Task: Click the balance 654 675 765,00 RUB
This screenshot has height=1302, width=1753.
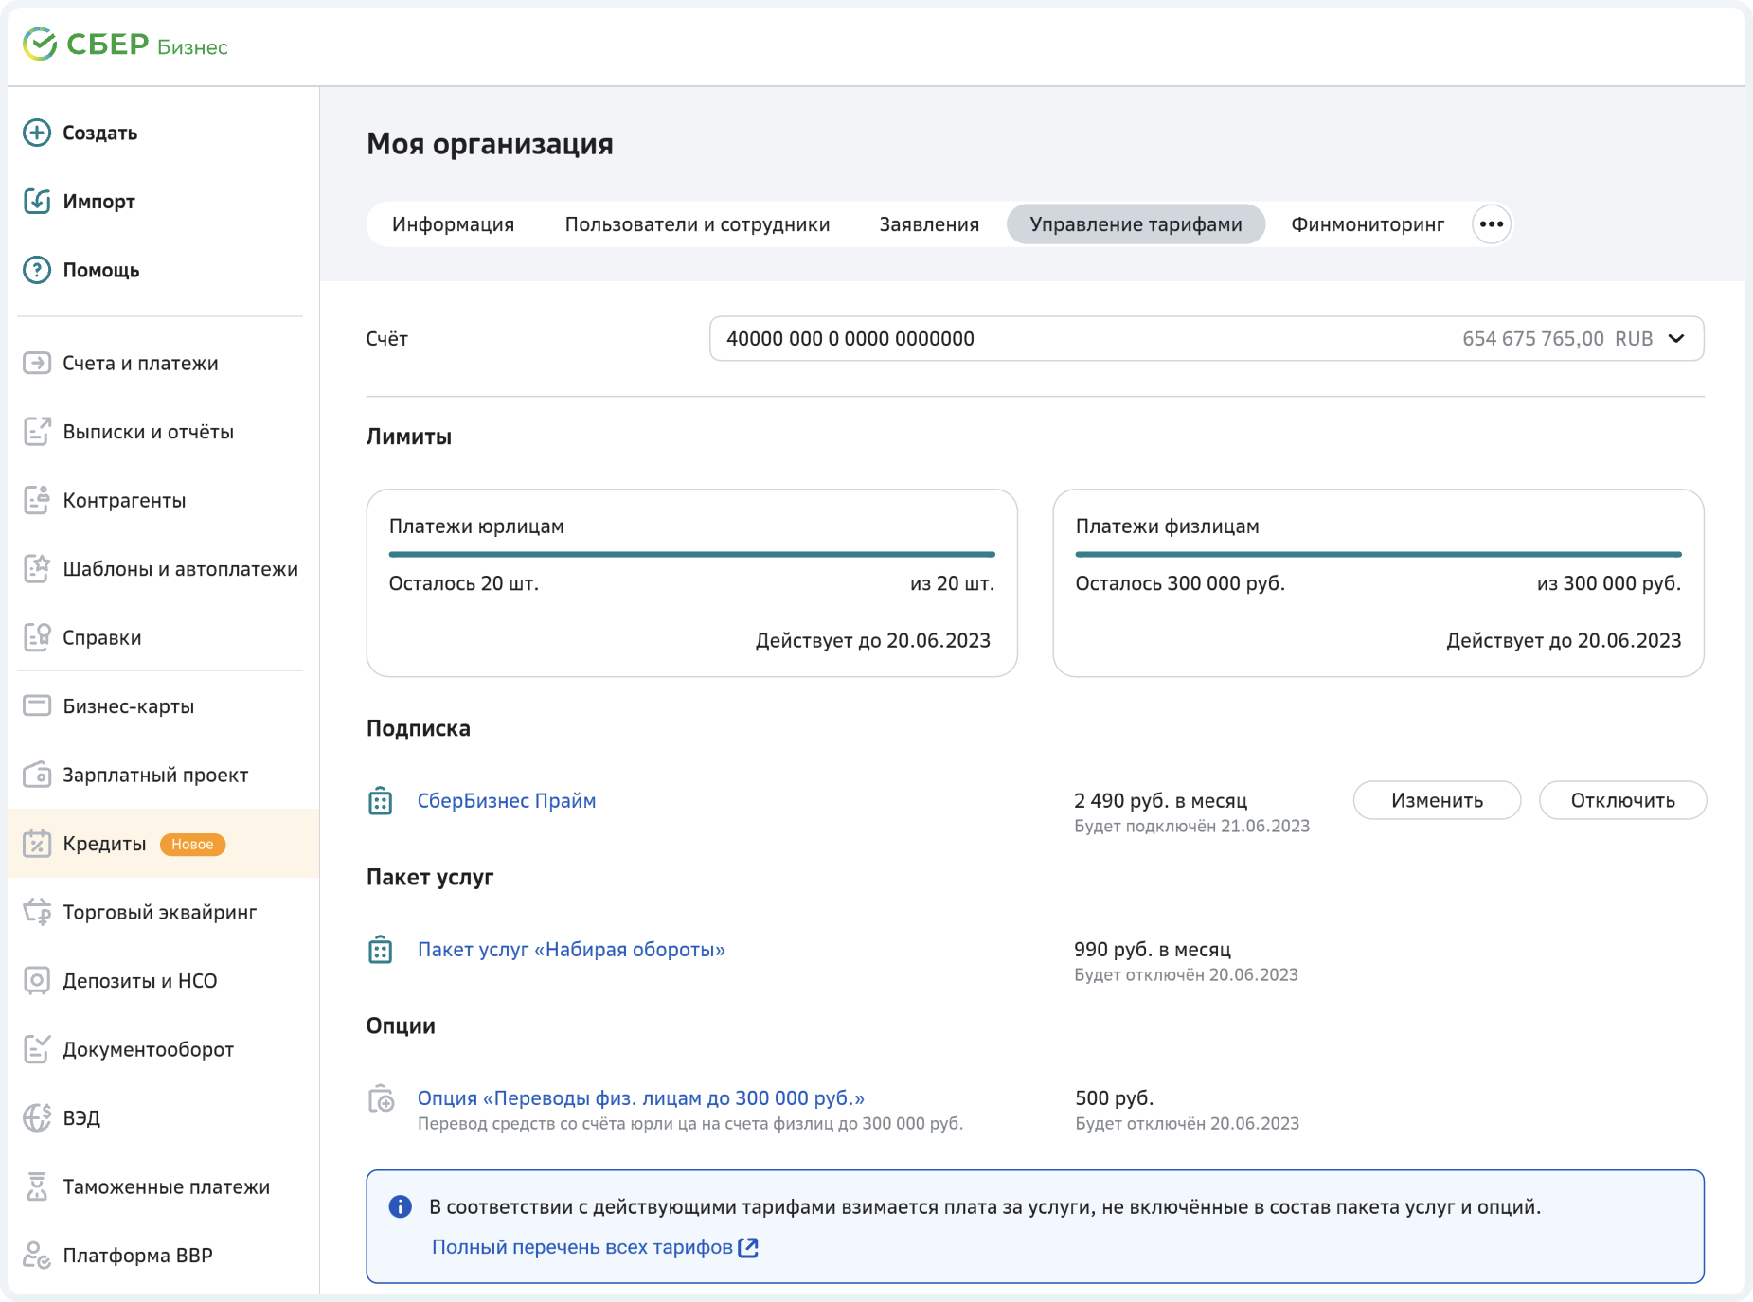Action: coord(1557,339)
